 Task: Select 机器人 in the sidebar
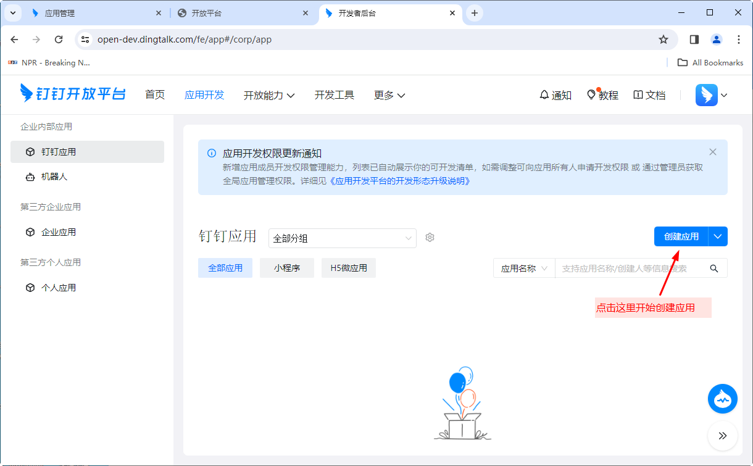(x=54, y=177)
